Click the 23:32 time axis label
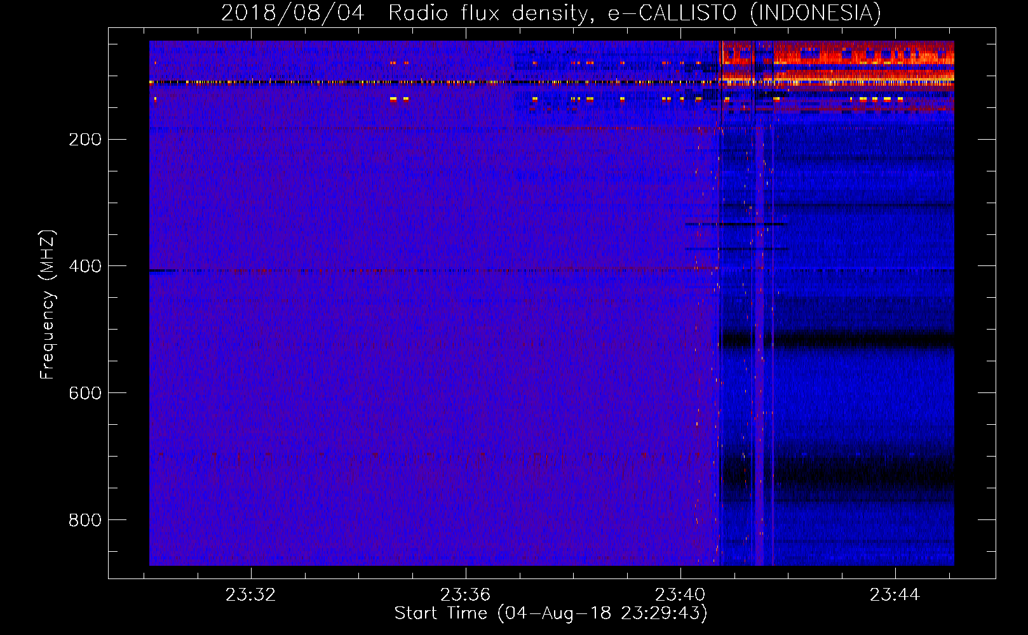This screenshot has height=635, width=1028. tap(251, 595)
